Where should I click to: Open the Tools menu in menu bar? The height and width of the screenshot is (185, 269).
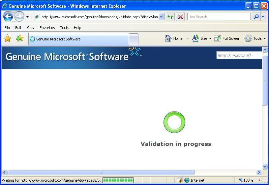pyautogui.click(x=64, y=28)
